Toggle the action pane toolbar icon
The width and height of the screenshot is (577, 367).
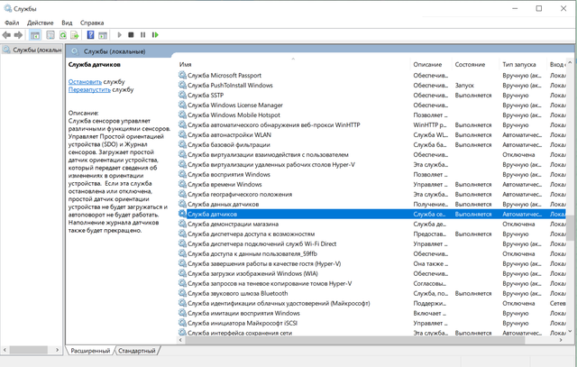pyautogui.click(x=103, y=35)
